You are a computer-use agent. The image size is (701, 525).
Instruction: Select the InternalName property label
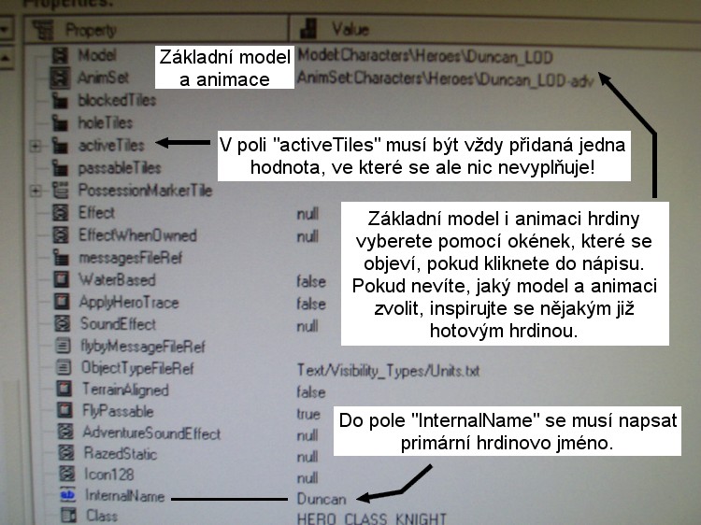124,495
